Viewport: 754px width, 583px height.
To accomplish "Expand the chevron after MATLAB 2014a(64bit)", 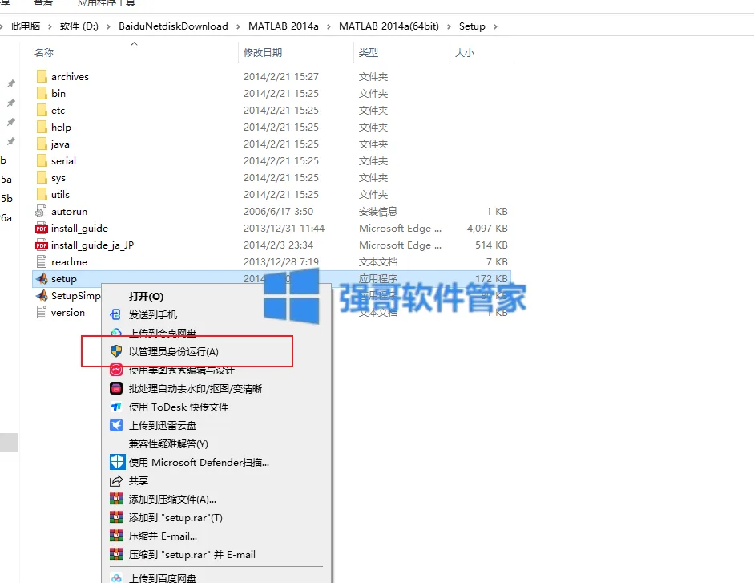I will pos(449,26).
